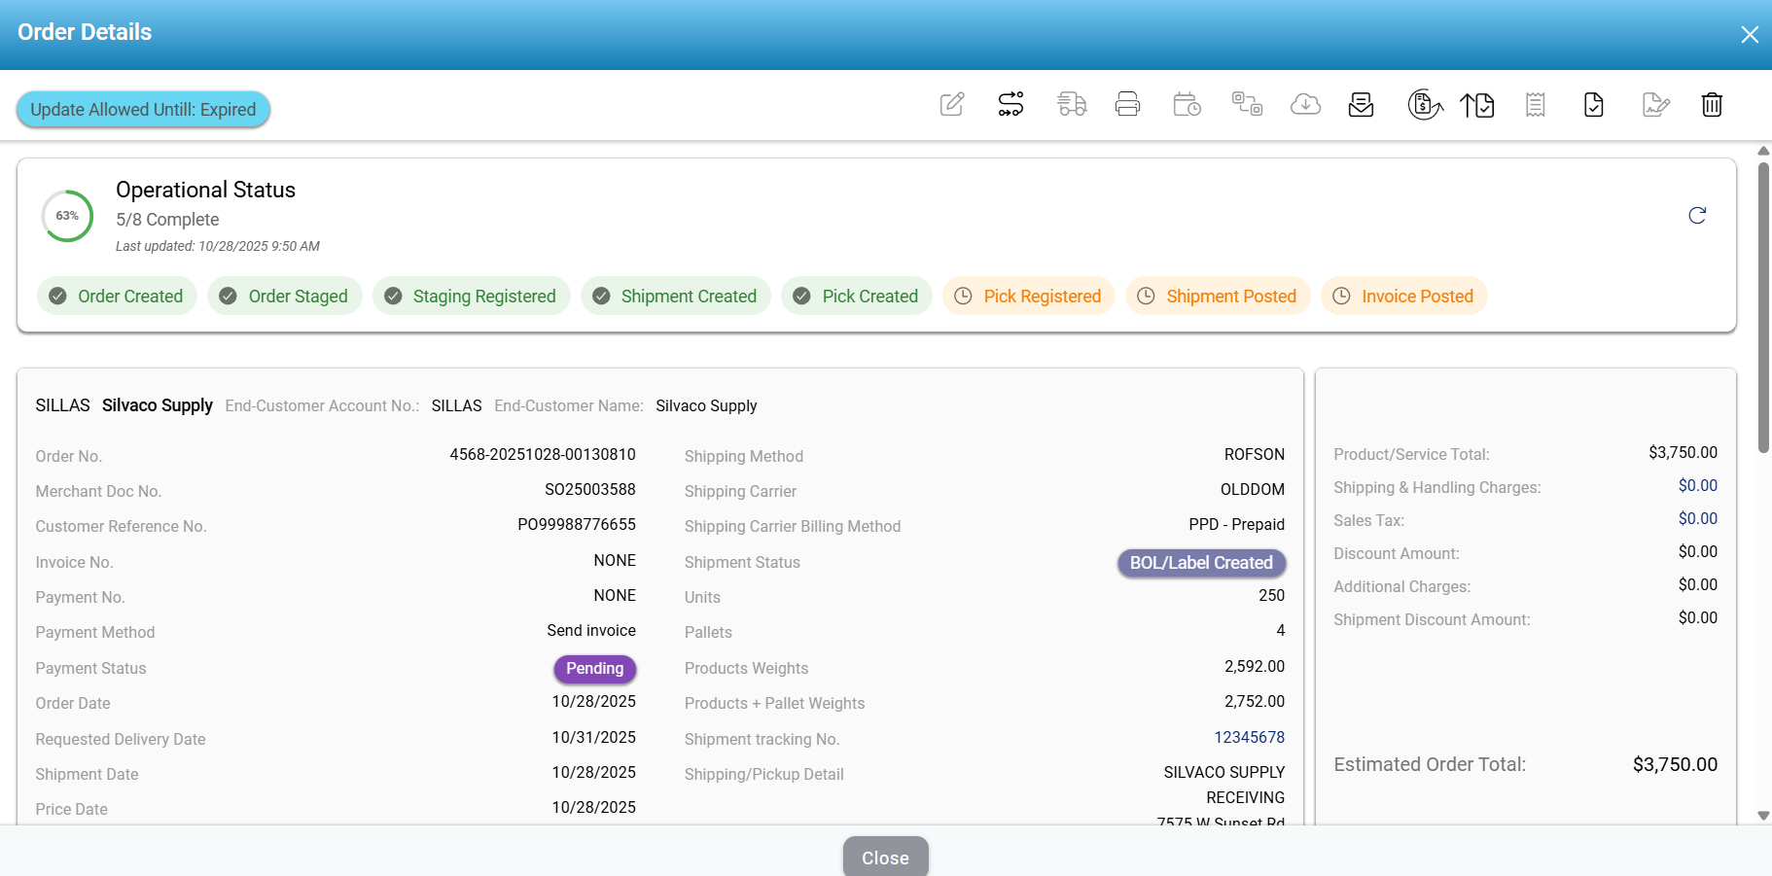
Task: Click the Close button at bottom
Action: (x=885, y=858)
